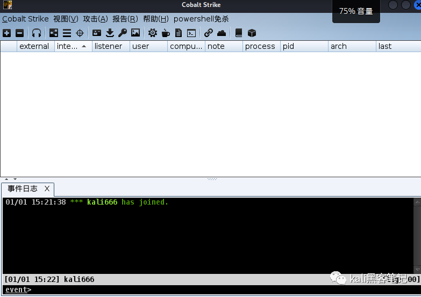Sort by arch column header
The height and width of the screenshot is (297, 421).
pos(352,46)
